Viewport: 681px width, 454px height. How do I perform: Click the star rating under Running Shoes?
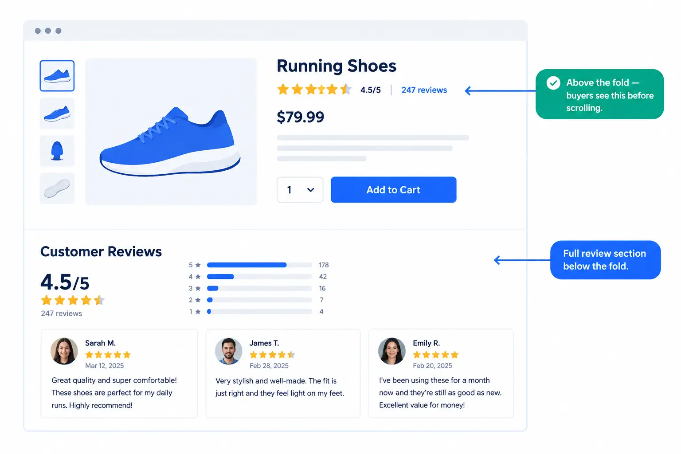(x=314, y=90)
